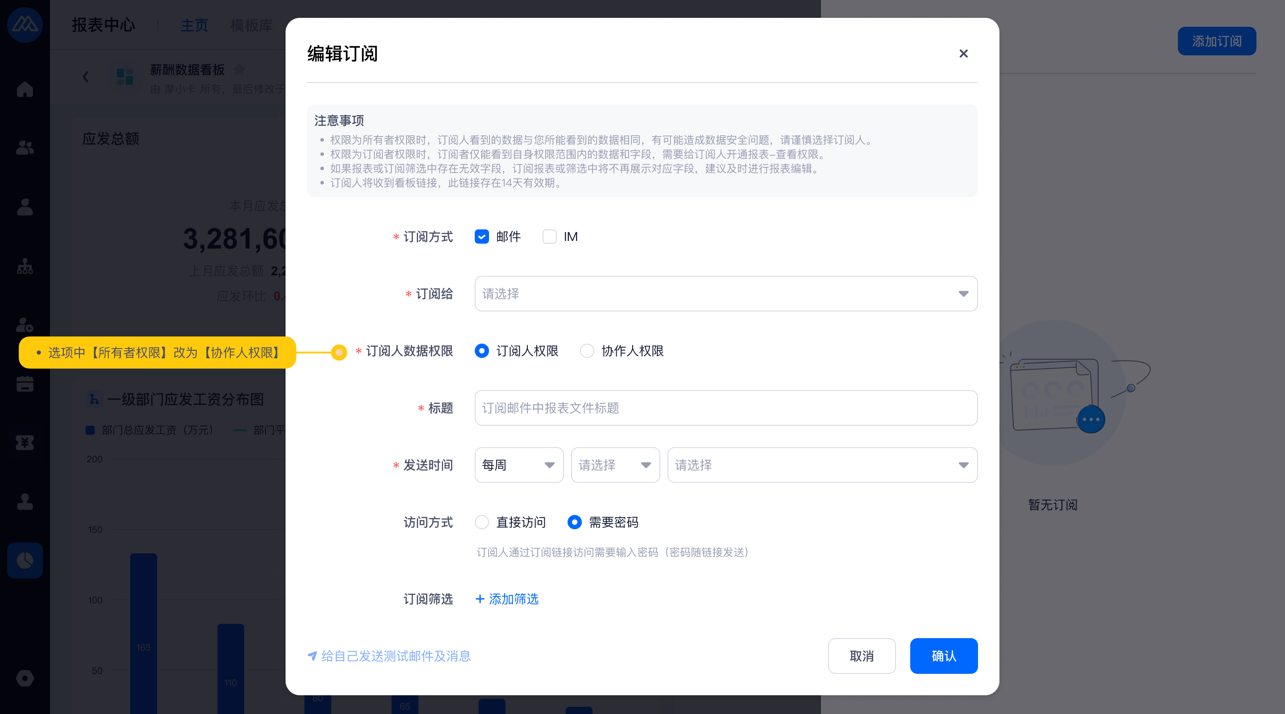1285x714 pixels.
Task: Open the add-person icon in the sidebar
Action: click(25, 325)
